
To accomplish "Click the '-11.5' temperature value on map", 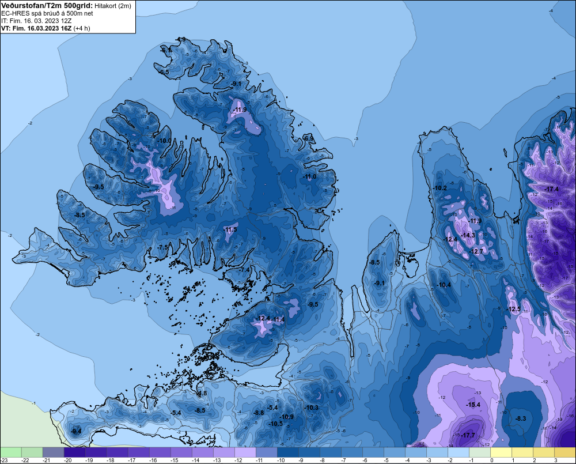I will (x=230, y=230).
